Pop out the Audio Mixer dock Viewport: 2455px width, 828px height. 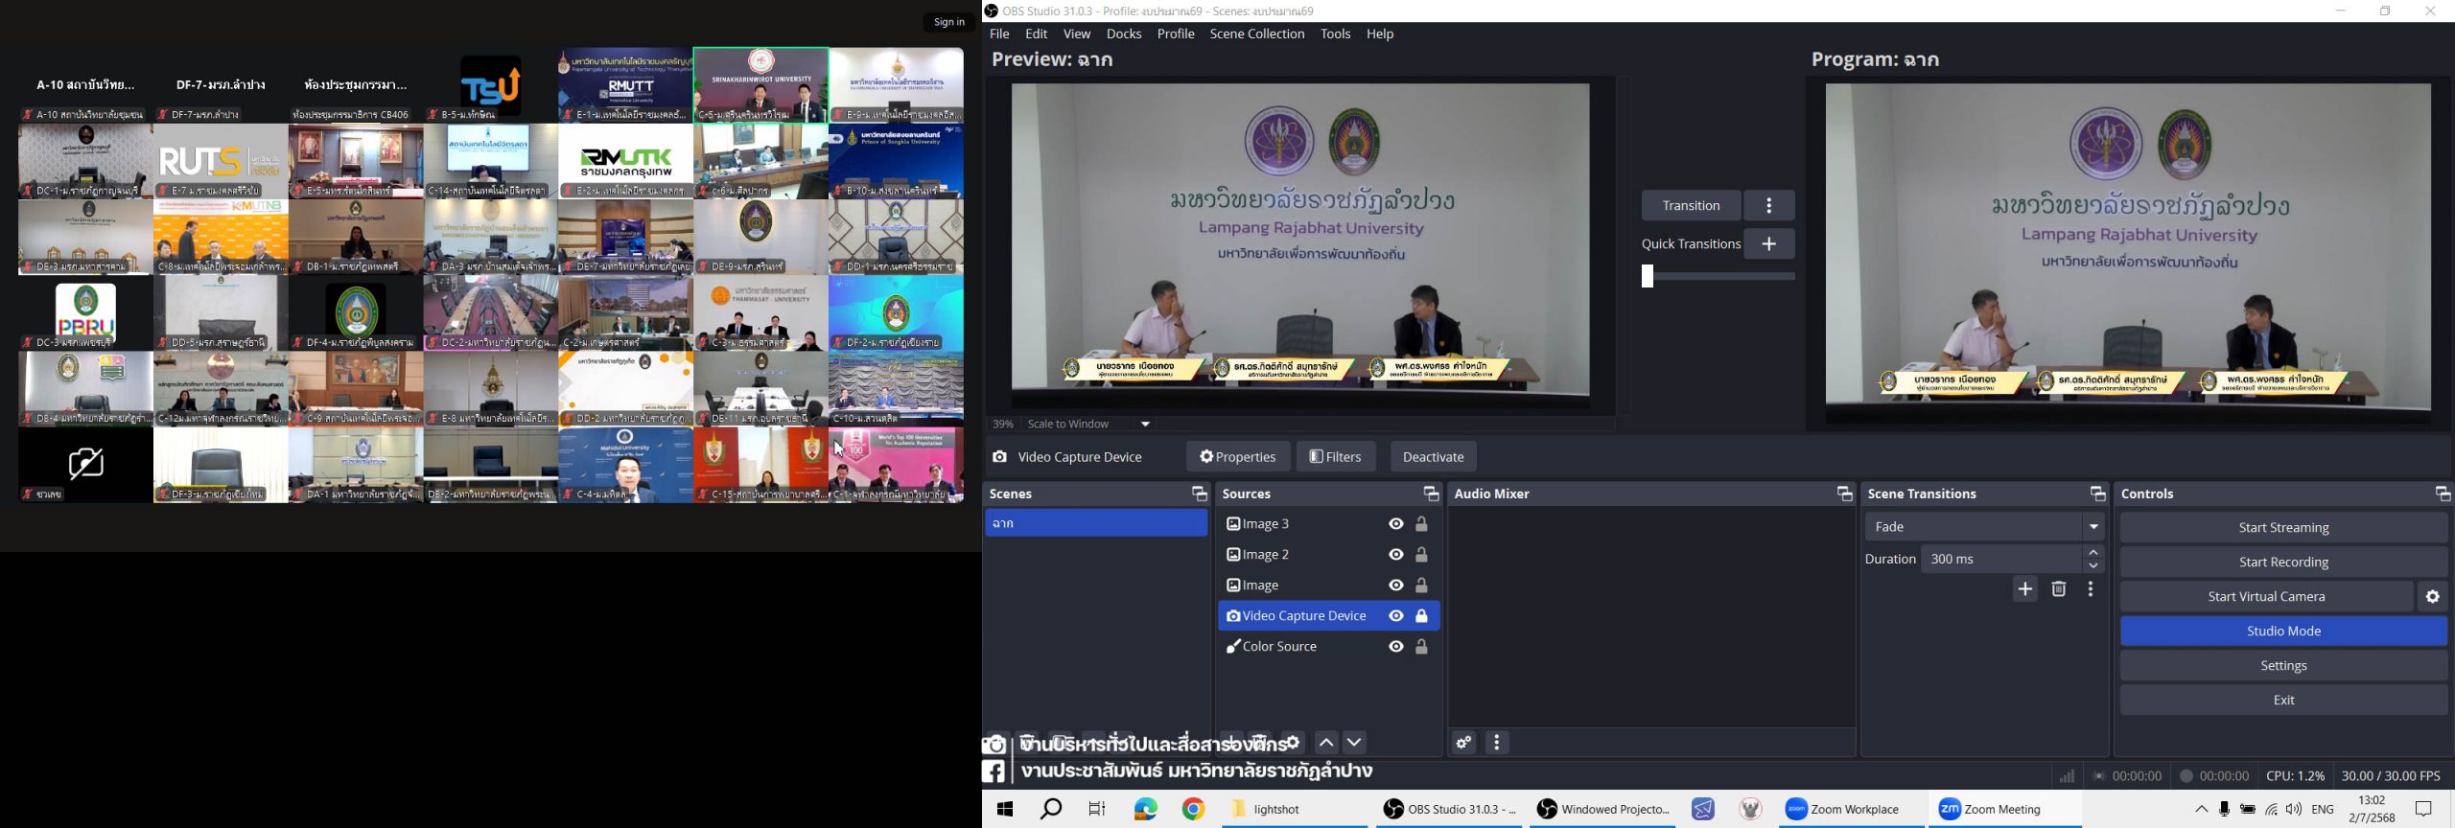(1844, 494)
